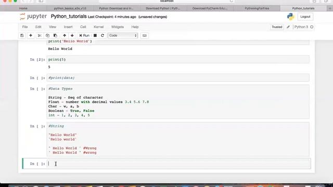Click the Hello World output text
Viewport: 333px width, 187px height.
[60, 49]
